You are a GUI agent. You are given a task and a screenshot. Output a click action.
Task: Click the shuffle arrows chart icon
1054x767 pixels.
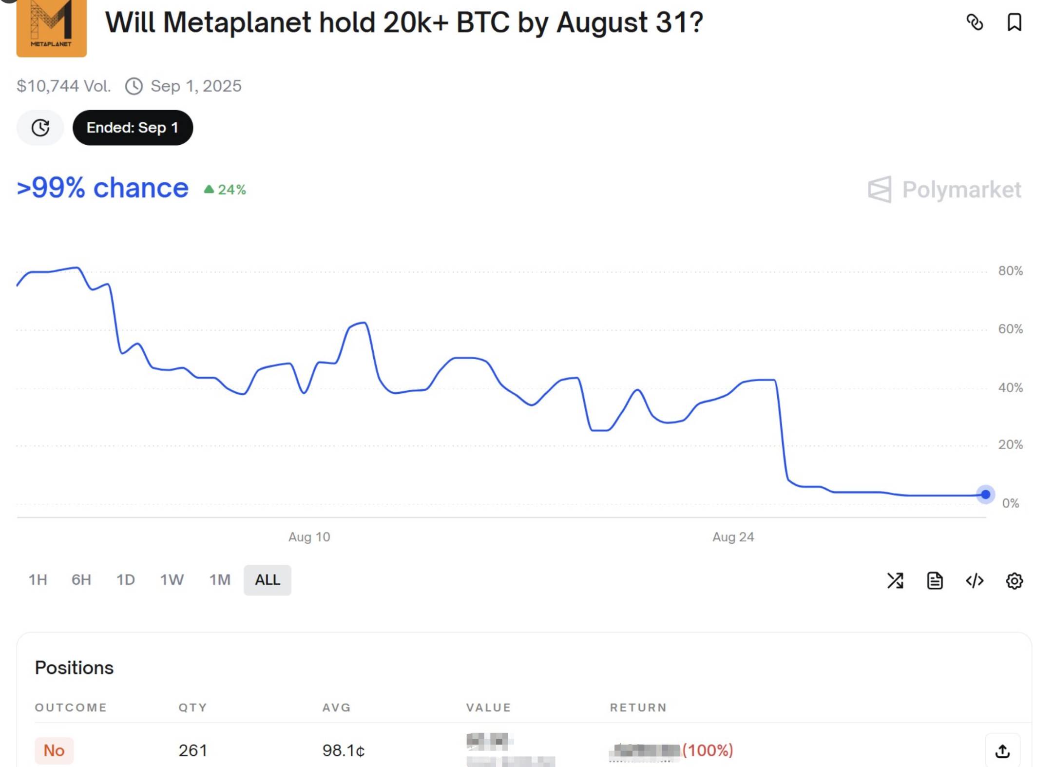click(x=895, y=580)
